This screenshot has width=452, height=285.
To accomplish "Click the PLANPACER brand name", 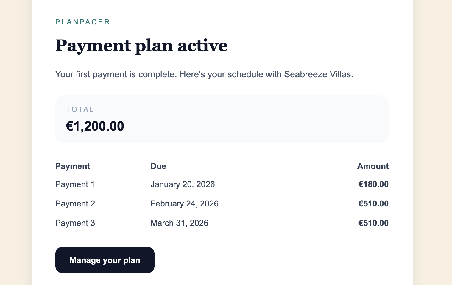I will (x=83, y=22).
